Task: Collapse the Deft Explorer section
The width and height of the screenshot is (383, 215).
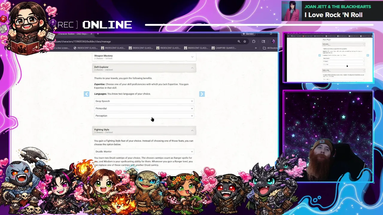Action: pos(144,68)
